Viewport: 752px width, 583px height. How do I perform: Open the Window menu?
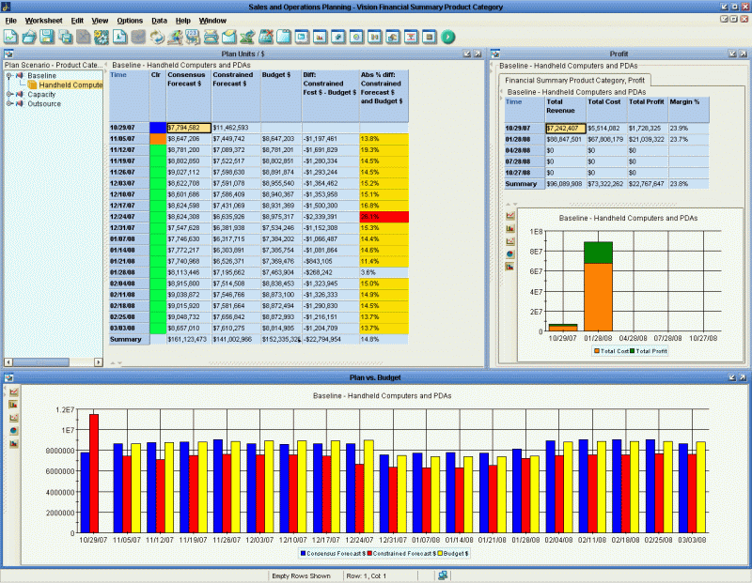tap(212, 21)
